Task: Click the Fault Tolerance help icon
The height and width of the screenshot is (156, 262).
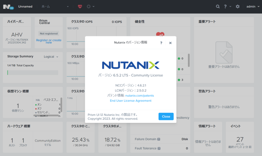Action: click(x=159, y=148)
